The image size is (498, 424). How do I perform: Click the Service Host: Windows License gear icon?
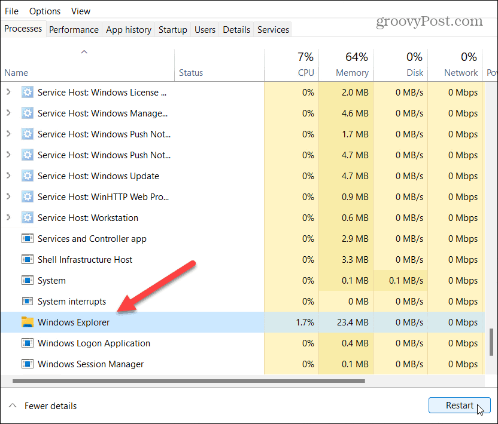click(28, 92)
